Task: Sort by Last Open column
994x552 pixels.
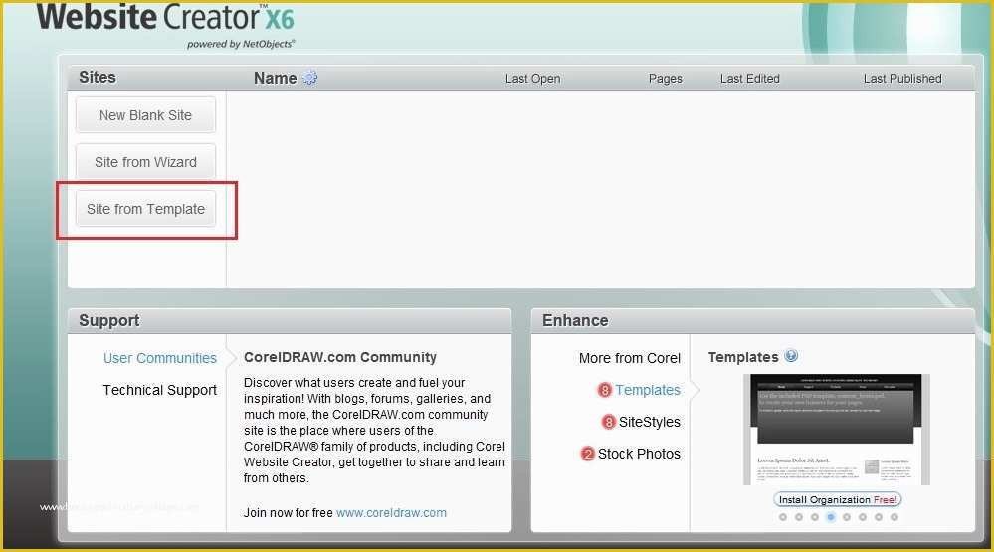Action: 532,79
